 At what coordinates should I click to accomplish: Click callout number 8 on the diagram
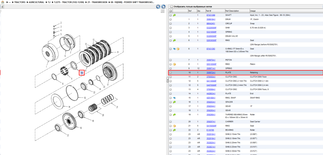click(63, 84)
